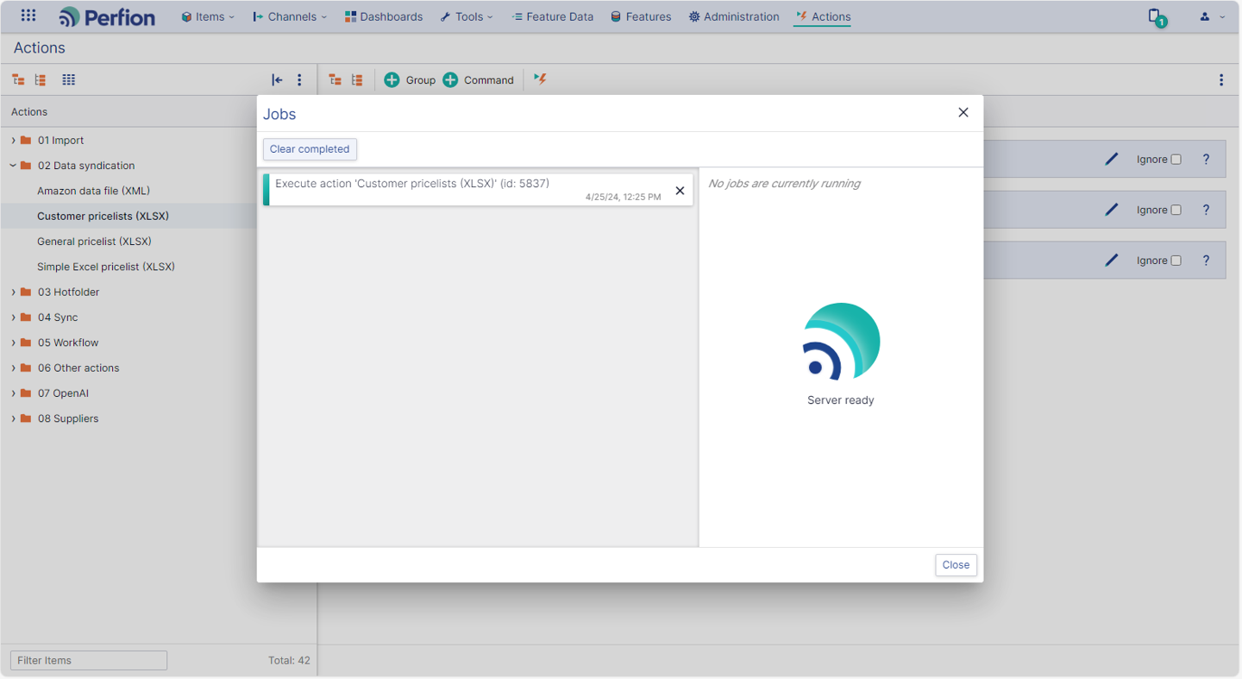1242x679 pixels.
Task: Focus the Filter Items field
Action: pos(89,660)
